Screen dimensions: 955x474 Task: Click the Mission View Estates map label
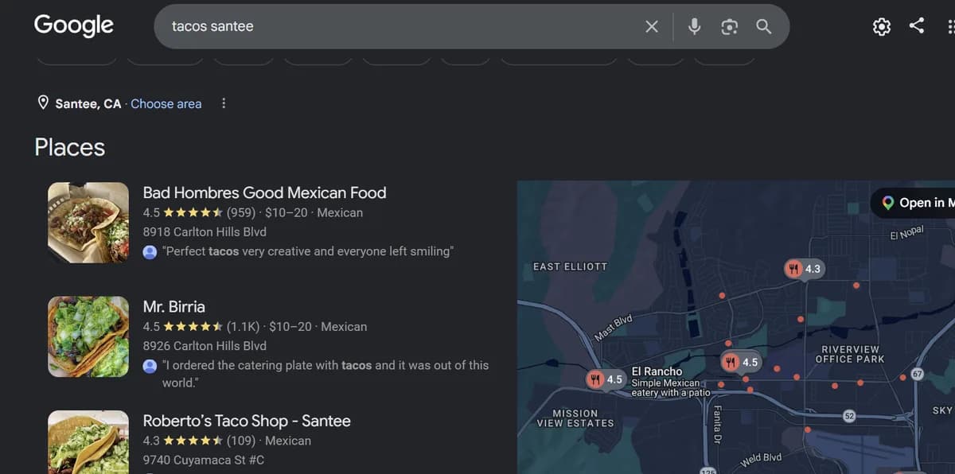pyautogui.click(x=575, y=418)
